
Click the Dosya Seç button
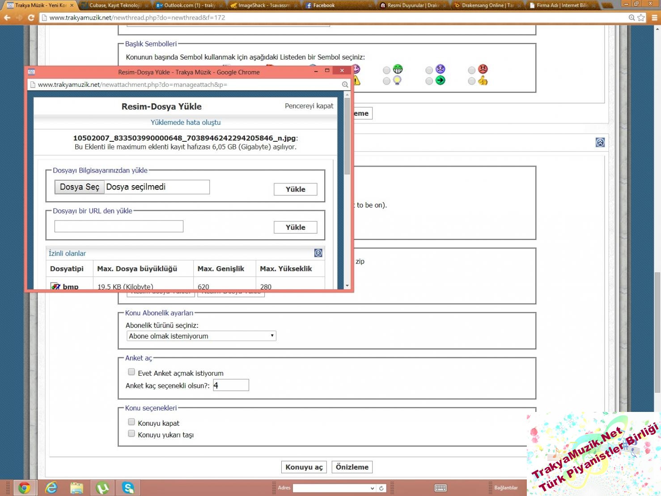click(80, 187)
